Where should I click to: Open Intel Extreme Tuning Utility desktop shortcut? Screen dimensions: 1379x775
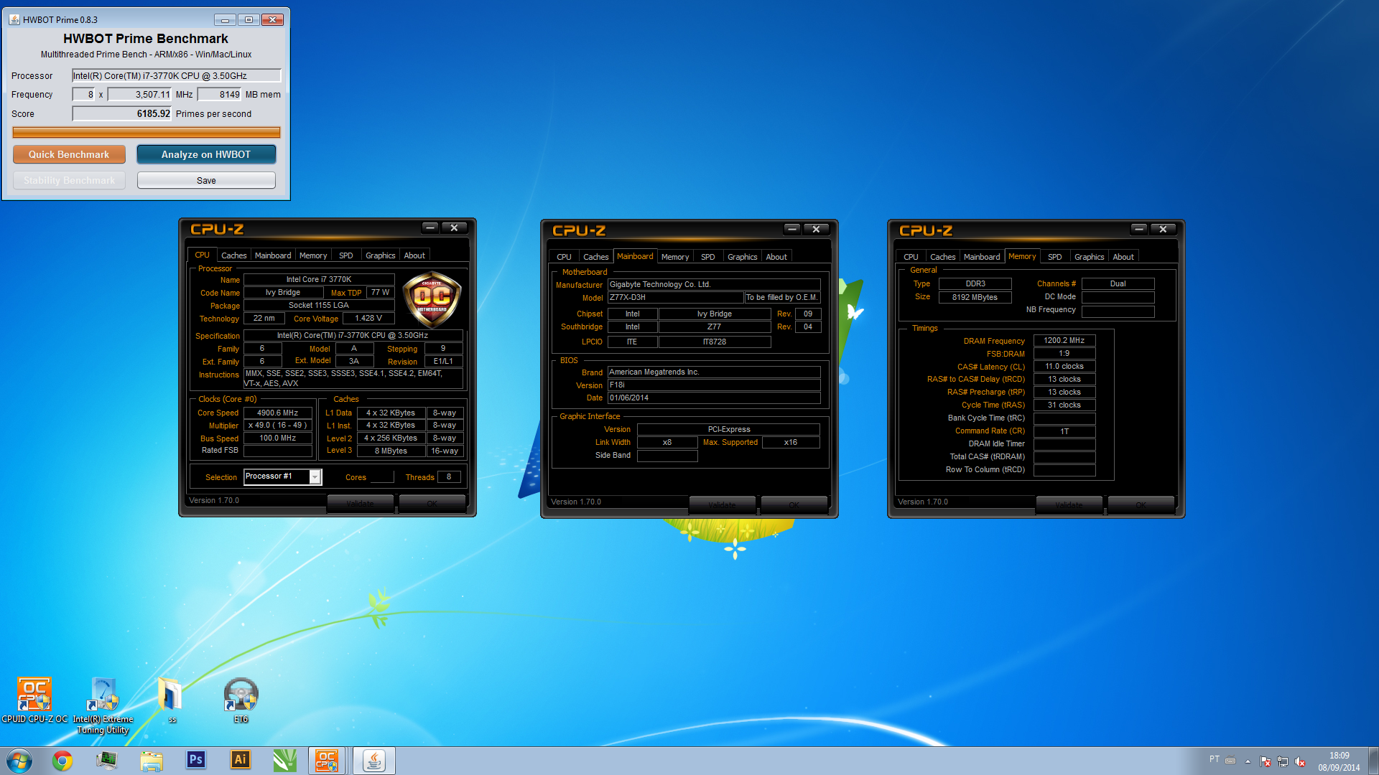103,705
